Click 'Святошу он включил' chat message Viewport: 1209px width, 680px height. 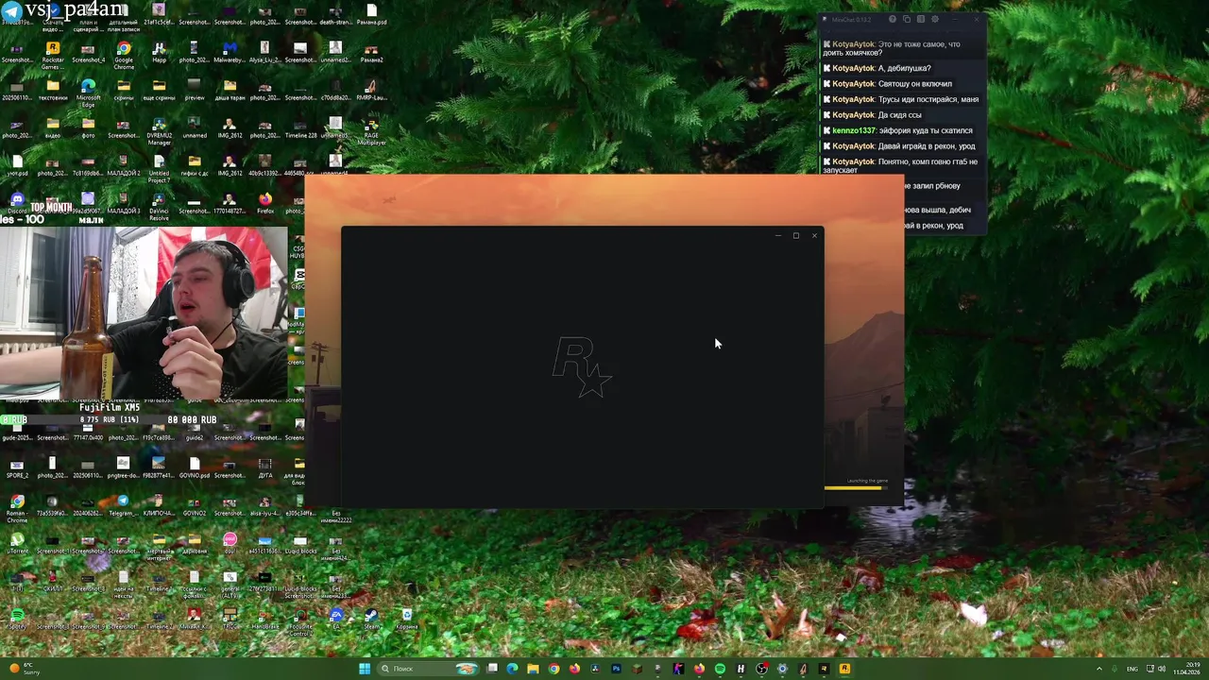pyautogui.click(x=889, y=84)
